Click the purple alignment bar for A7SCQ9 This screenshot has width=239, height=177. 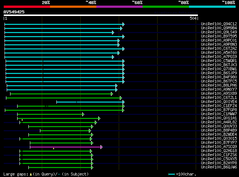(x=65, y=147)
